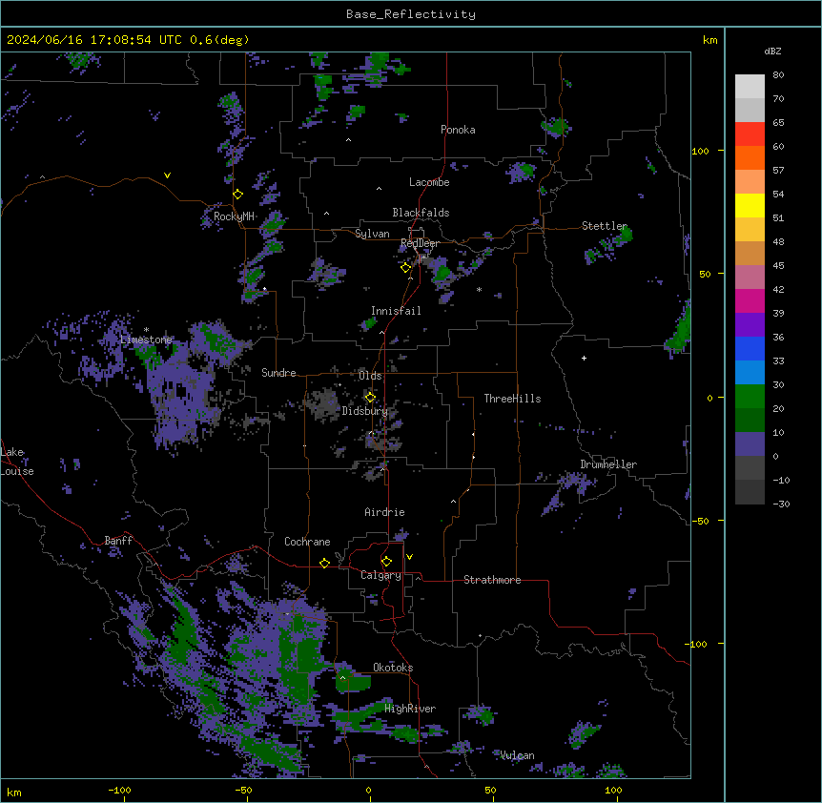
Task: Pick the yellow 51–54 dBZ legend color
Action: [x=750, y=205]
